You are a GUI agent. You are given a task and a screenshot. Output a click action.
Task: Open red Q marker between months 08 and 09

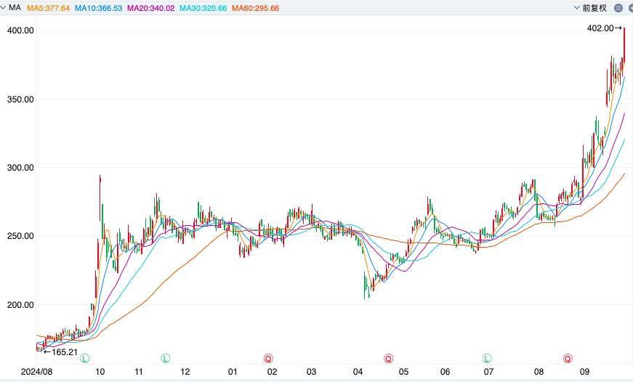click(x=567, y=358)
